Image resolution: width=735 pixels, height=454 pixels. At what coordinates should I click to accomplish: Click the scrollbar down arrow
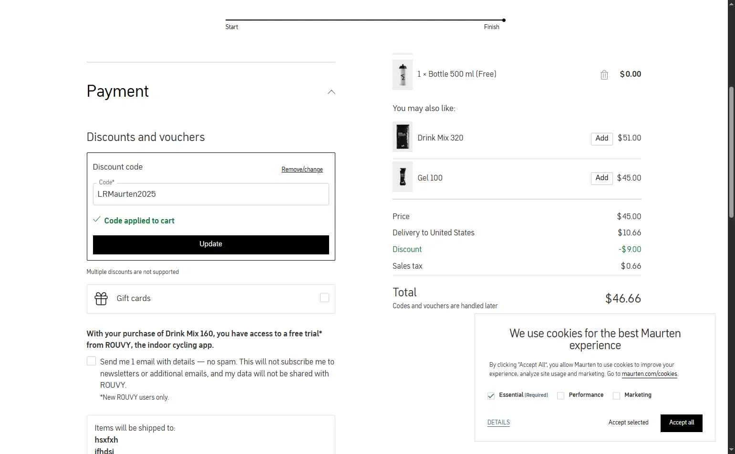coord(731,450)
